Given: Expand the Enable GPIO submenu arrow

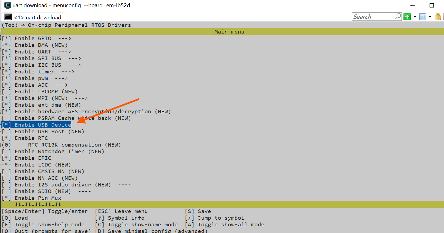Looking at the screenshot, I should pos(64,39).
